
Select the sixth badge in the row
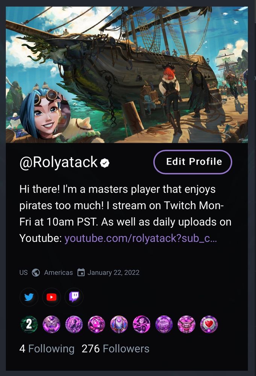(x=141, y=324)
